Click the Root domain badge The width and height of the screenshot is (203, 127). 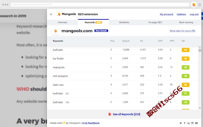(x=101, y=31)
